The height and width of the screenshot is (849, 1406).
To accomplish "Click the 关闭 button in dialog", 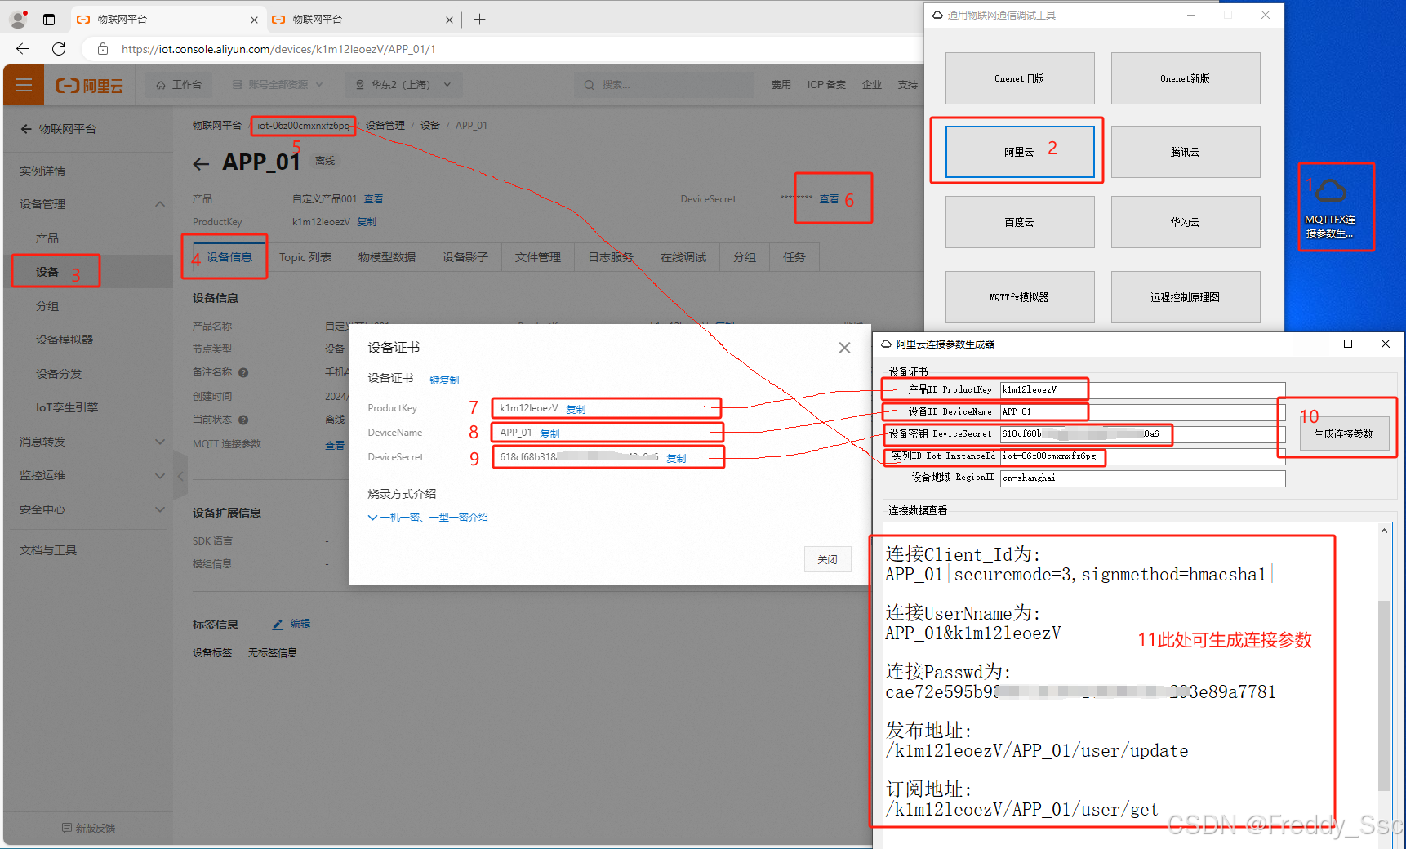I will [827, 559].
